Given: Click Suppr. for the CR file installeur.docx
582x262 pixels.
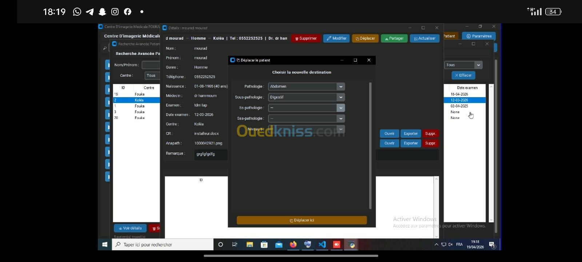Looking at the screenshot, I should pyautogui.click(x=430, y=134).
